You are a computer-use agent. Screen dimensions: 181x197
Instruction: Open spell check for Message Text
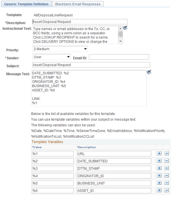pyautogui.click(x=149, y=72)
